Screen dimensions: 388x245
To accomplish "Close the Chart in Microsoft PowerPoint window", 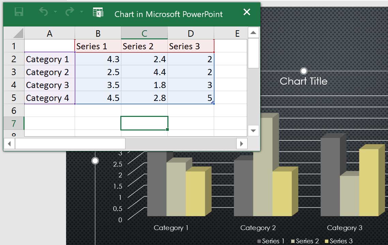I will 247,12.
